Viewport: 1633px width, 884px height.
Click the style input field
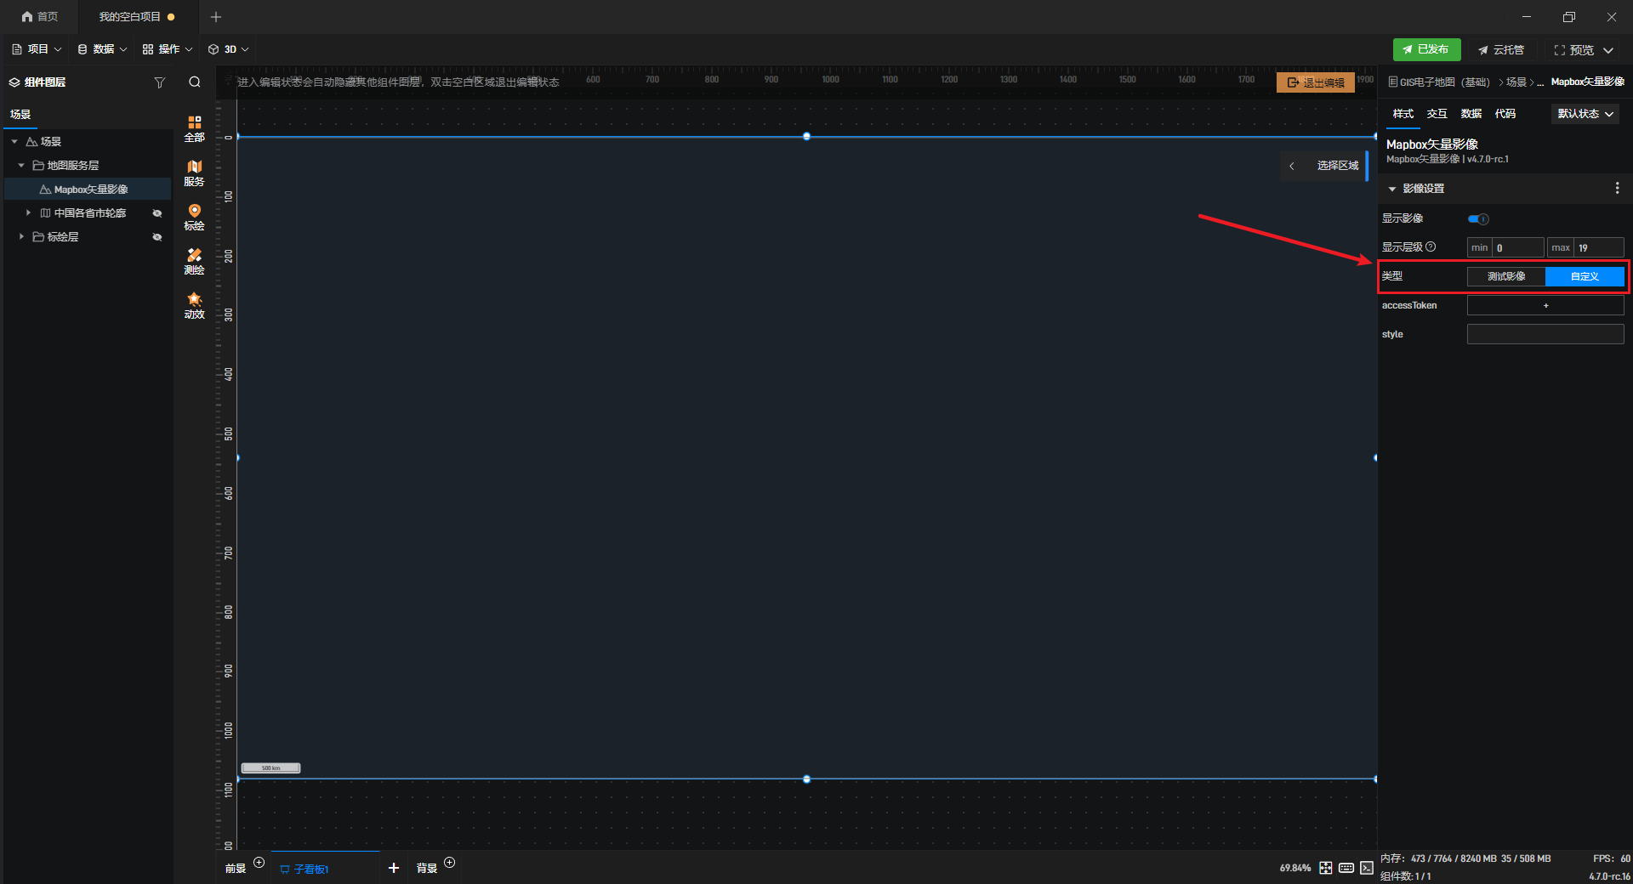point(1545,334)
